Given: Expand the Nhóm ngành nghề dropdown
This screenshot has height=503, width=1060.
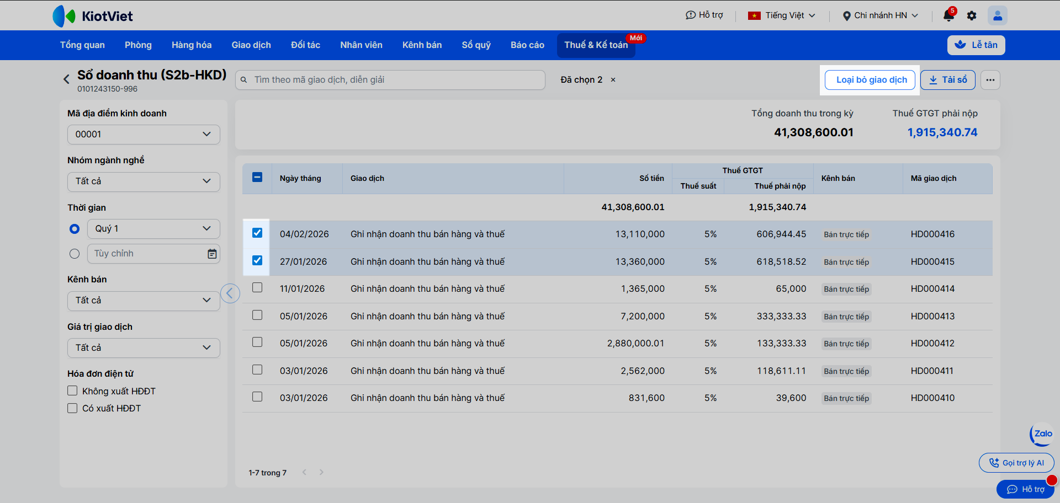Looking at the screenshot, I should click(x=144, y=181).
